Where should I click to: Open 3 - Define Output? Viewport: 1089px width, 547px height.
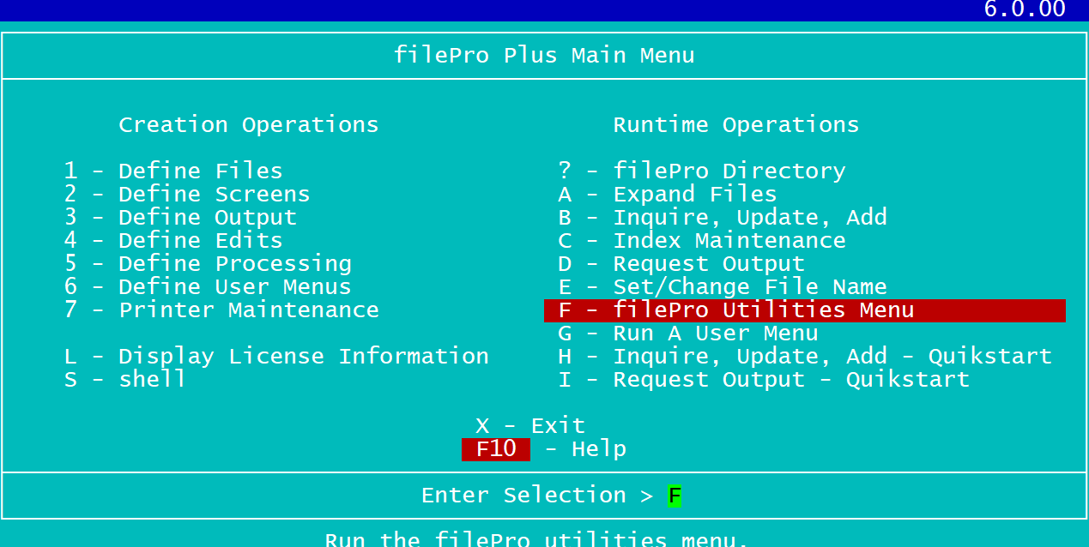coord(180,217)
